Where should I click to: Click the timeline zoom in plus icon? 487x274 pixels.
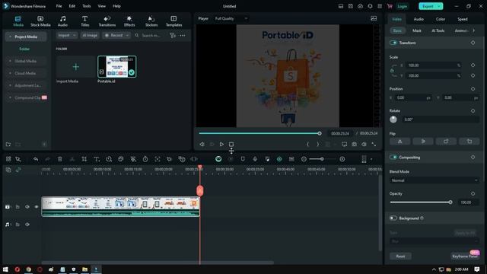point(342,159)
